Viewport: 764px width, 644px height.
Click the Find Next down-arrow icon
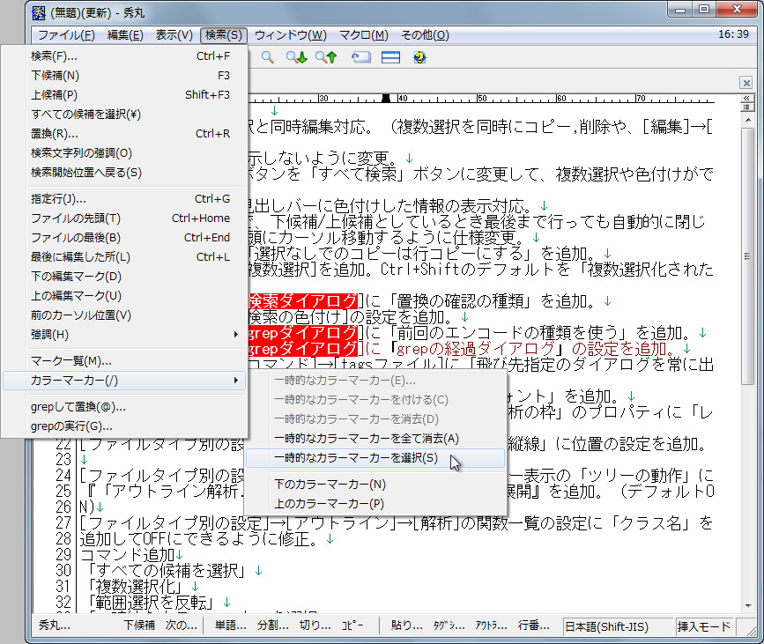(x=297, y=57)
